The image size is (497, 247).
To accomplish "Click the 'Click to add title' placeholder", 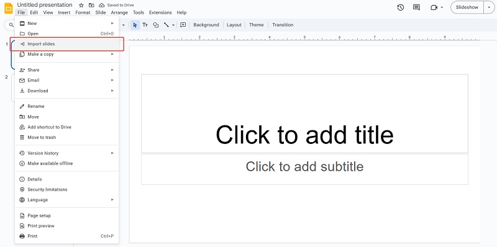I will pyautogui.click(x=304, y=114).
